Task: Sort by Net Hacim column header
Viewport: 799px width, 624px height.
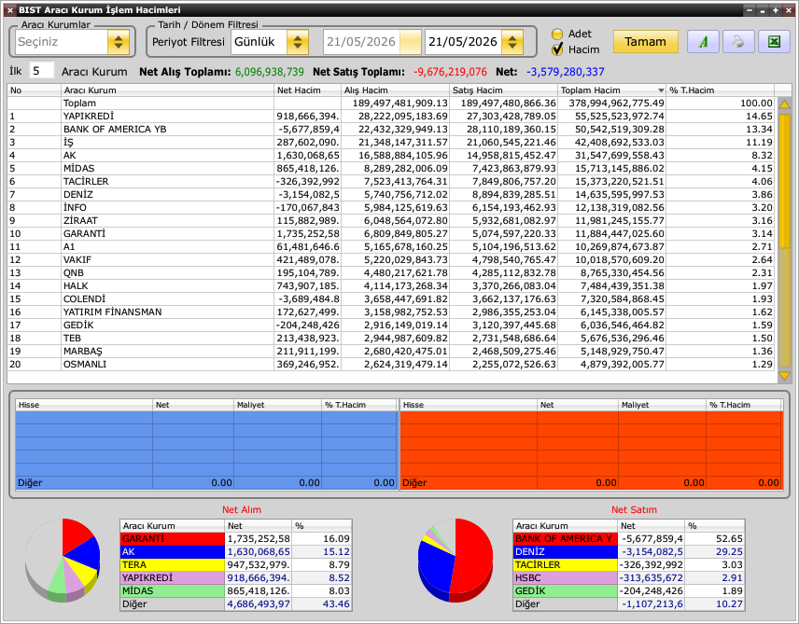Action: tap(307, 90)
